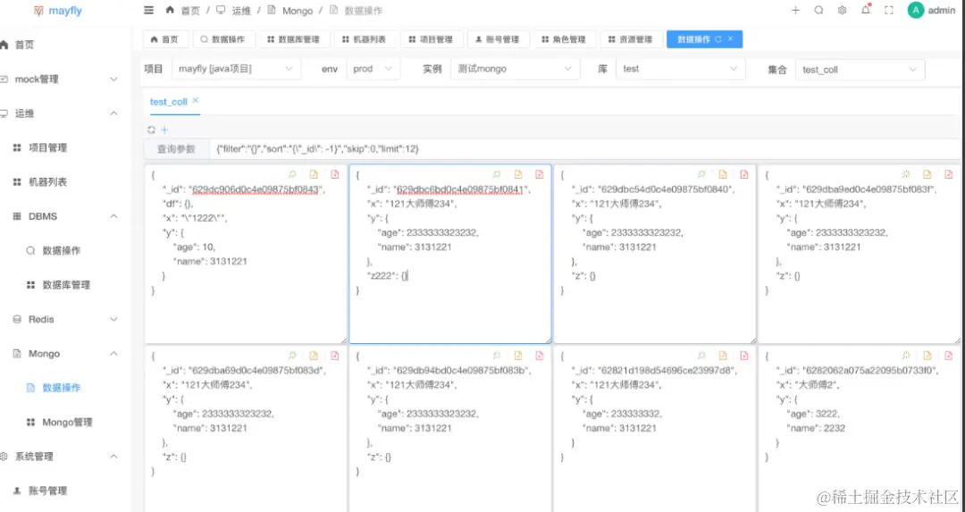The image size is (965, 512).
Task: Click the blue plus add-document icon
Action: click(164, 130)
